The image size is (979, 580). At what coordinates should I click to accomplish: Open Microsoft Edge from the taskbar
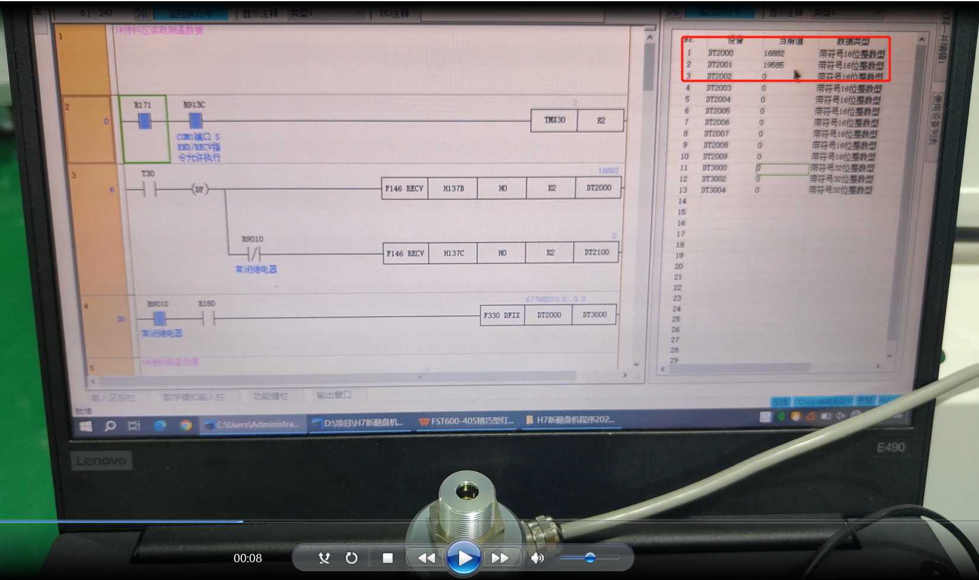pyautogui.click(x=160, y=425)
